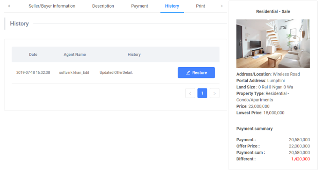This screenshot has height=173, width=321.
Task: Go to previous page in pagination
Action: 190,93
